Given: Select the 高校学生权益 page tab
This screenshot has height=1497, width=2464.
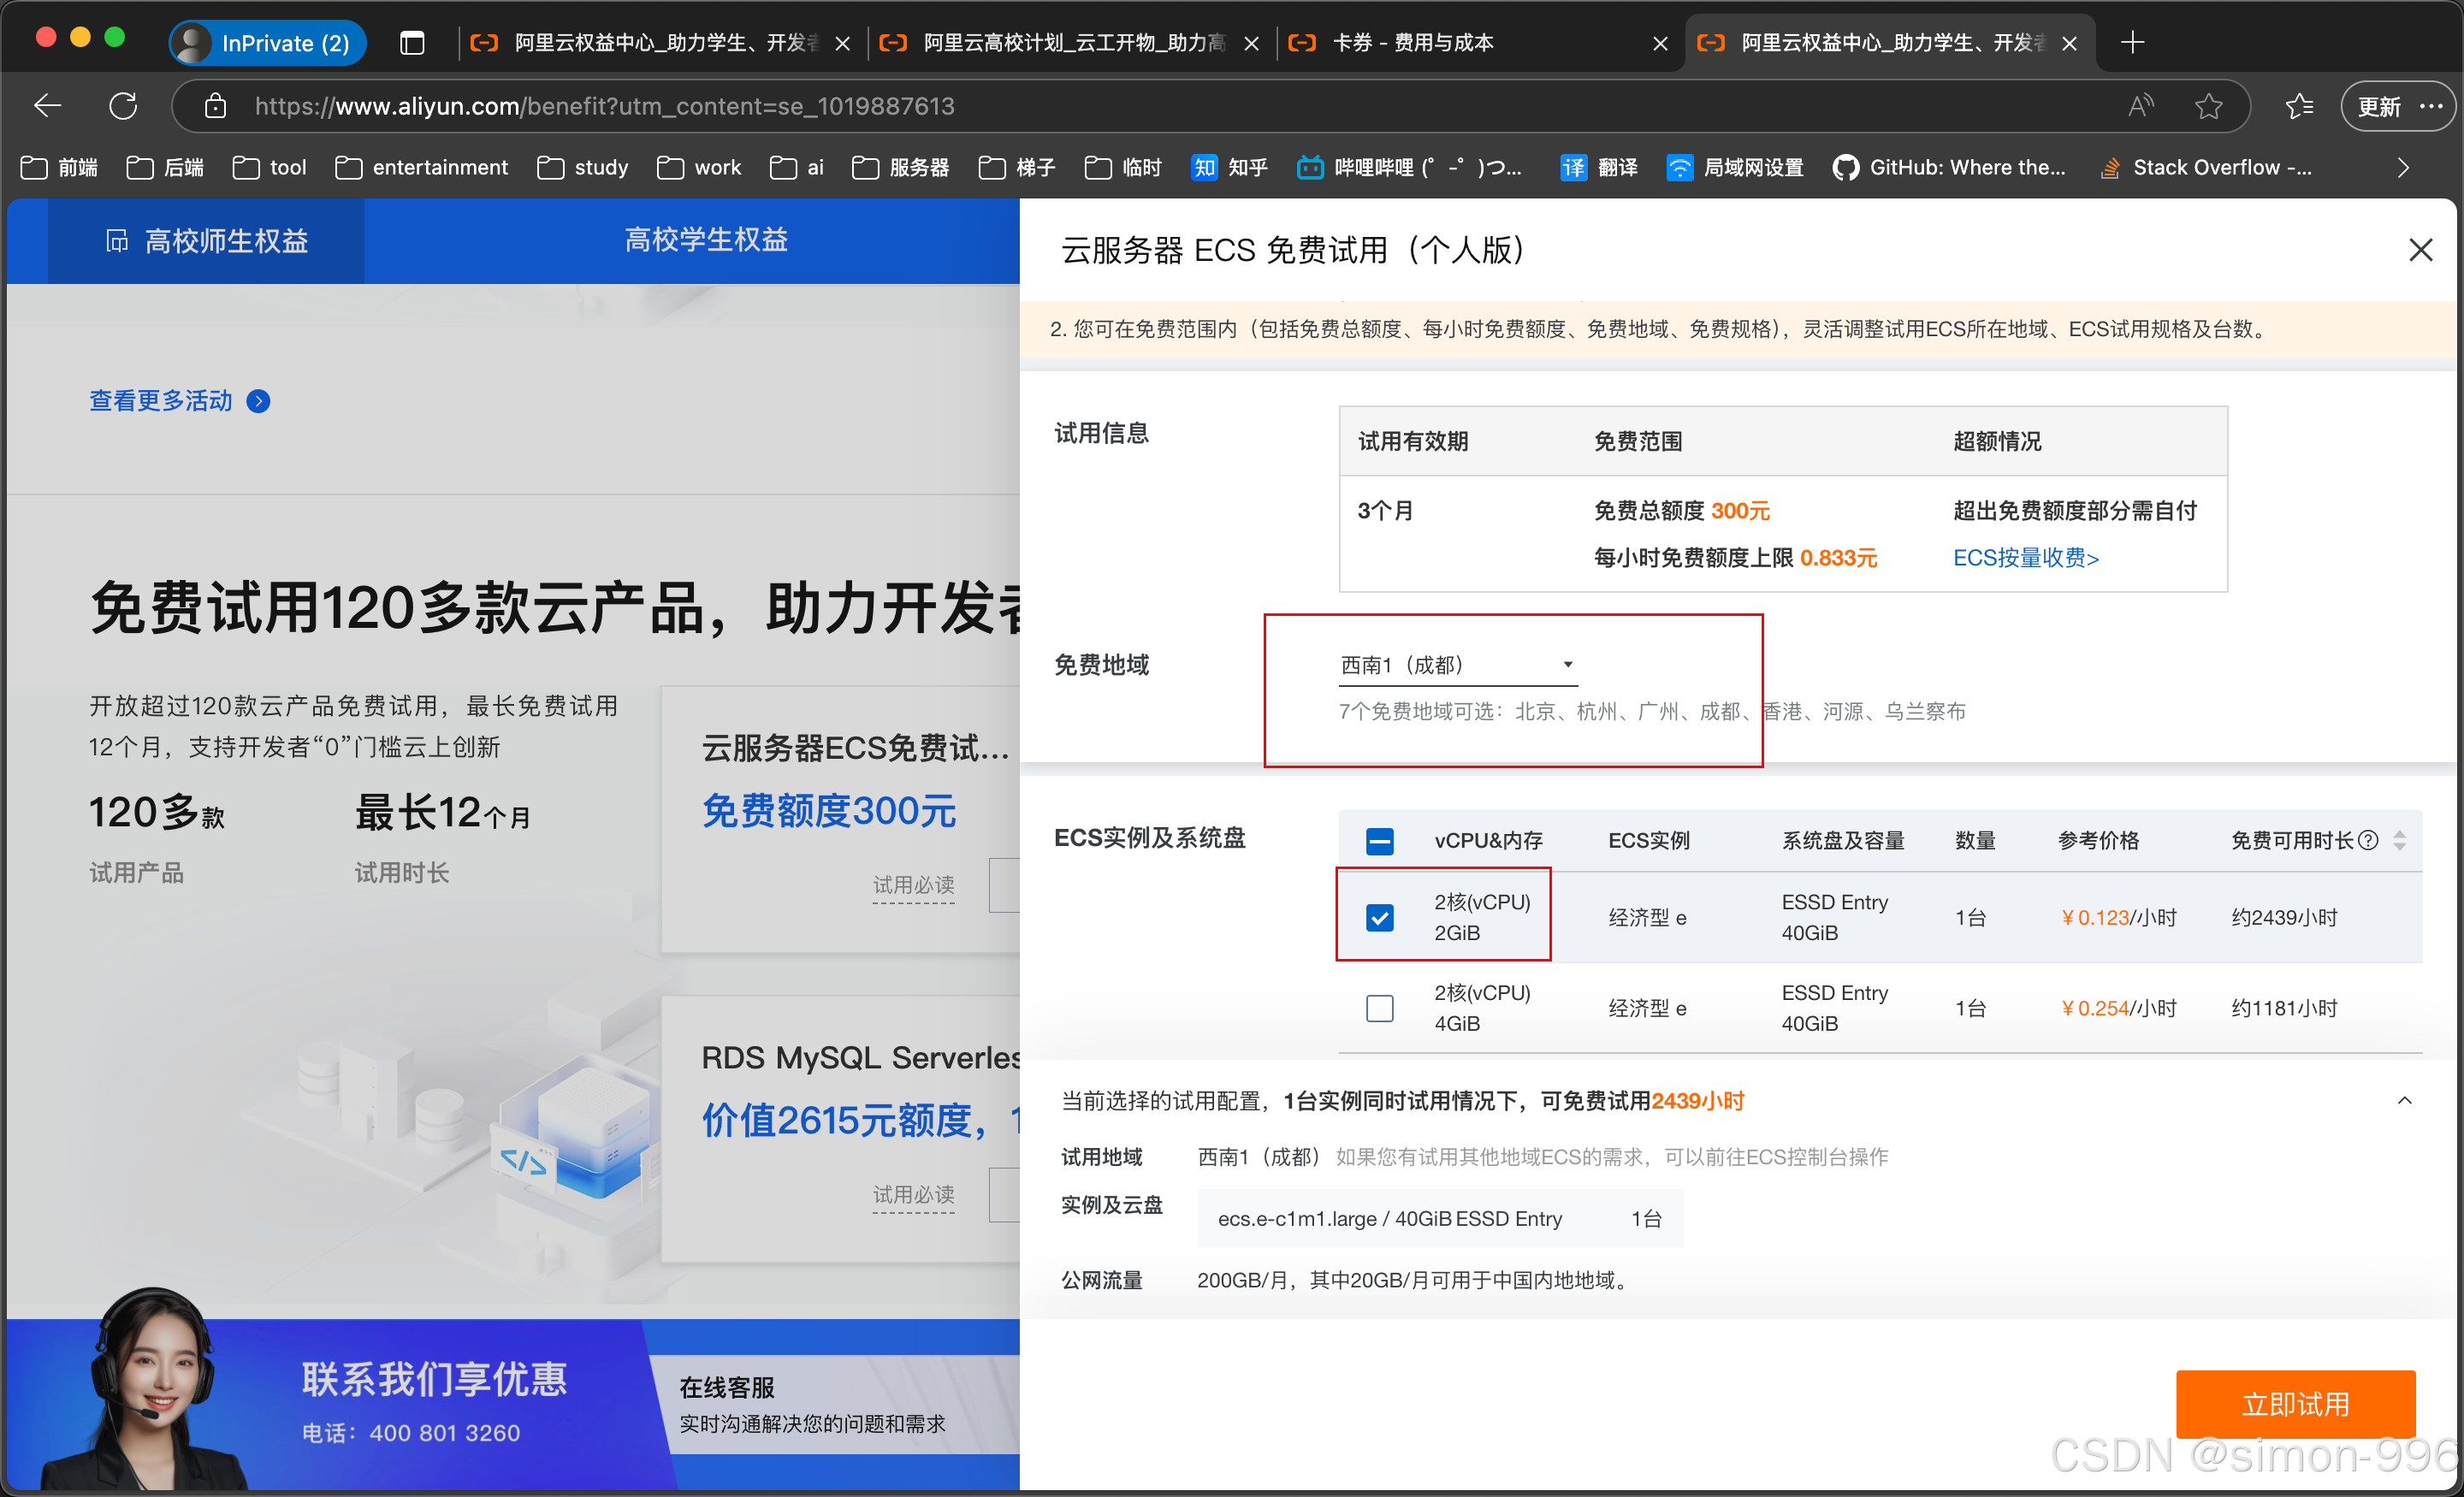Looking at the screenshot, I should pyautogui.click(x=706, y=240).
